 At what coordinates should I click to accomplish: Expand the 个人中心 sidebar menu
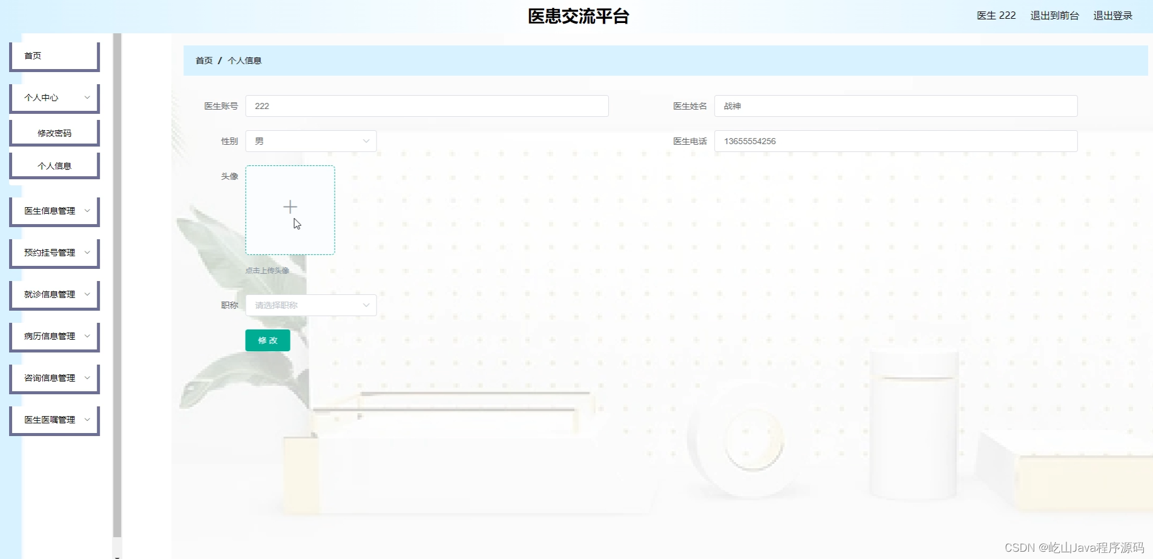(54, 97)
